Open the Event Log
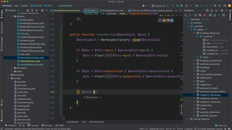Screen dimensions: 232x130 click(221, 125)
